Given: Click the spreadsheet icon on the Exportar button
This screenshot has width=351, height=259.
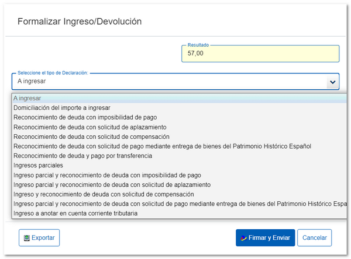Looking at the screenshot, I should coord(26,238).
